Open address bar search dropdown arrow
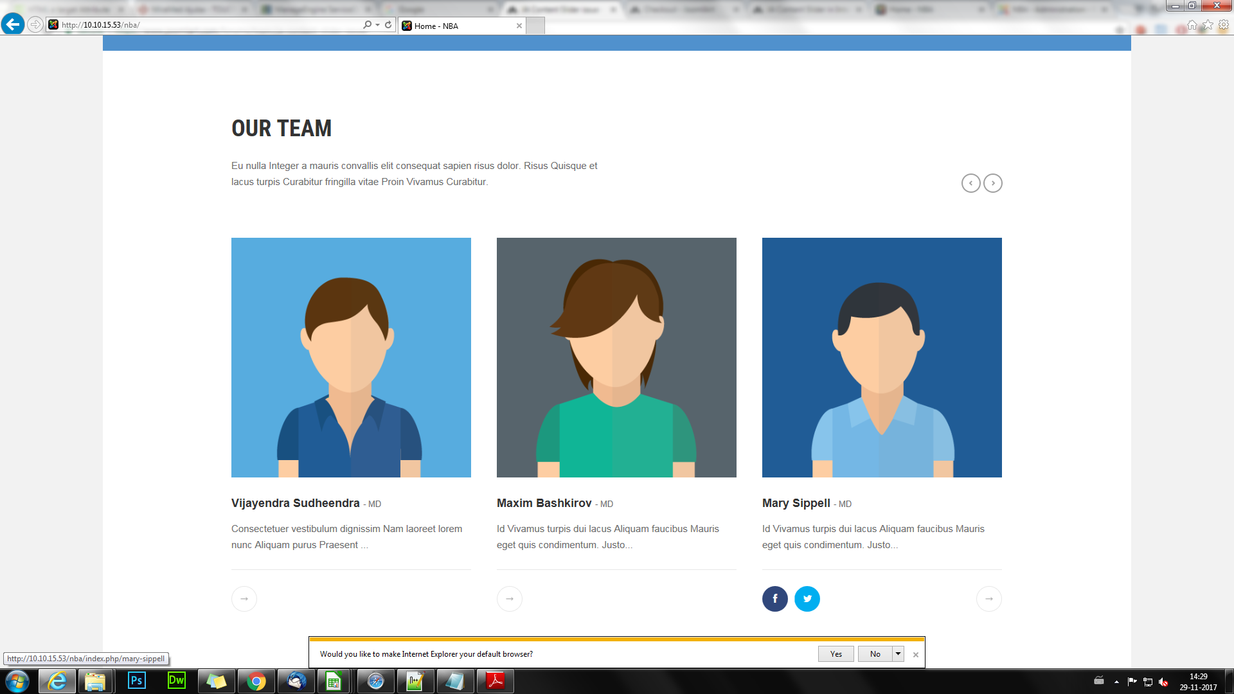Viewport: 1234px width, 694px height. pyautogui.click(x=378, y=24)
